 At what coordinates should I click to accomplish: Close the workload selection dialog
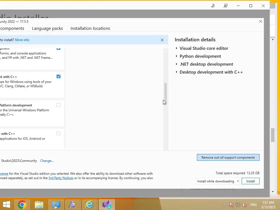pyautogui.click(x=261, y=21)
